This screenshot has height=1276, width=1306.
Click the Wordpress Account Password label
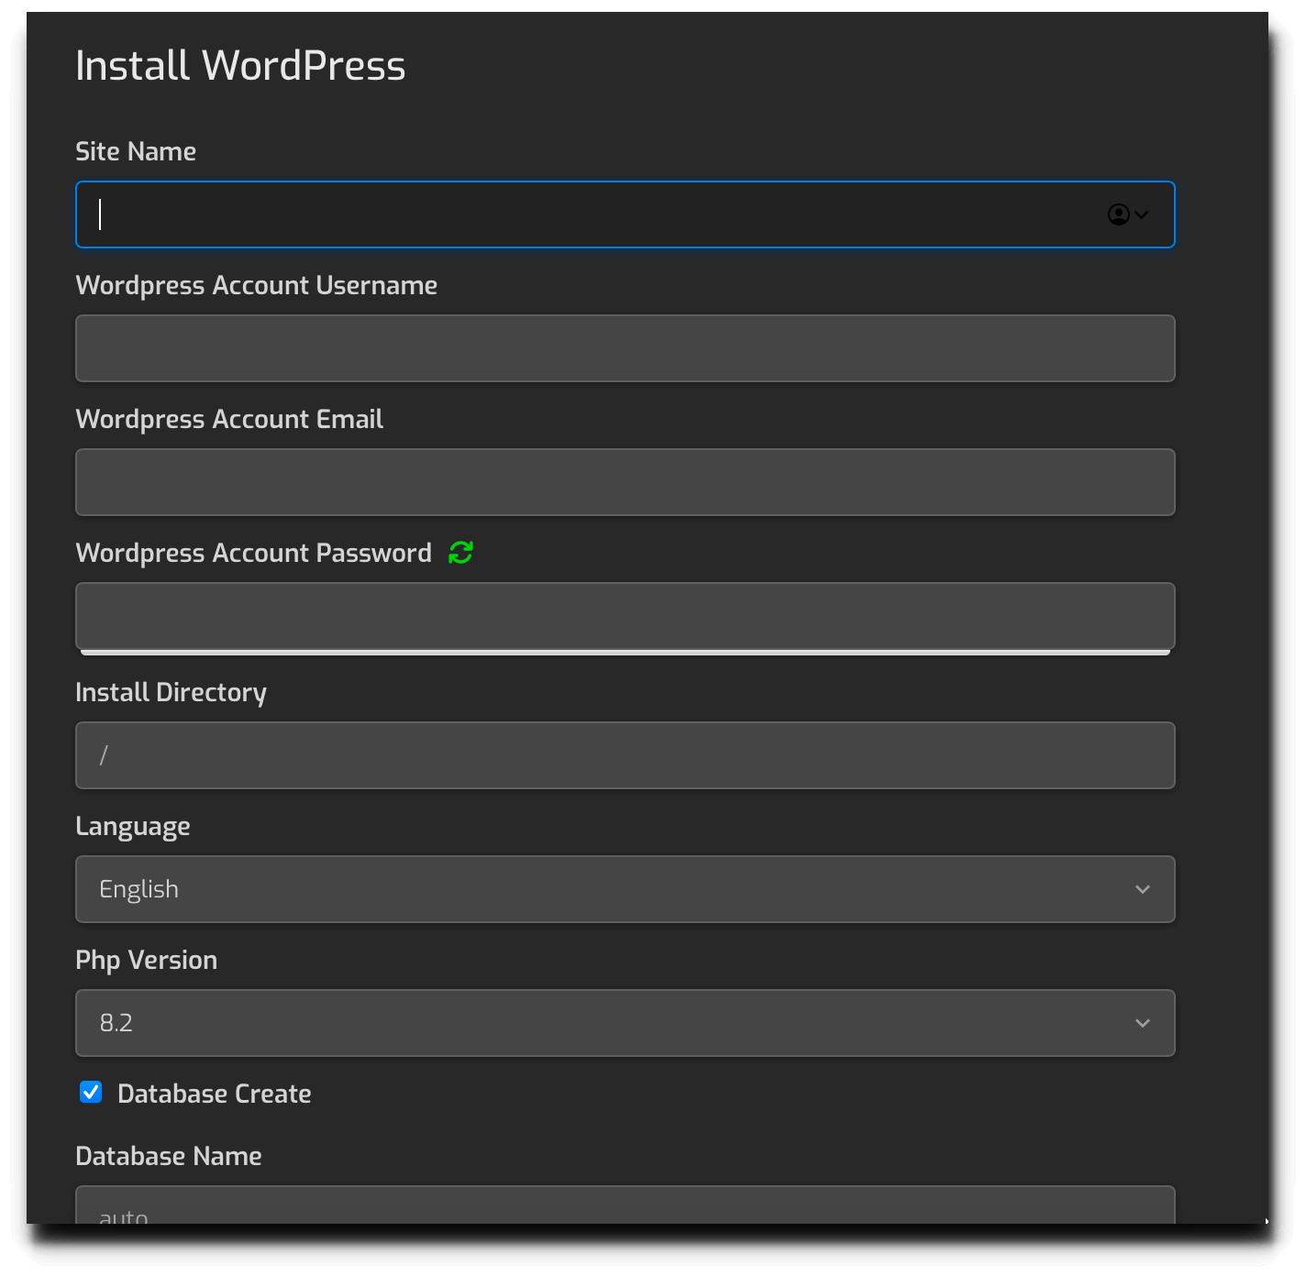click(x=254, y=553)
